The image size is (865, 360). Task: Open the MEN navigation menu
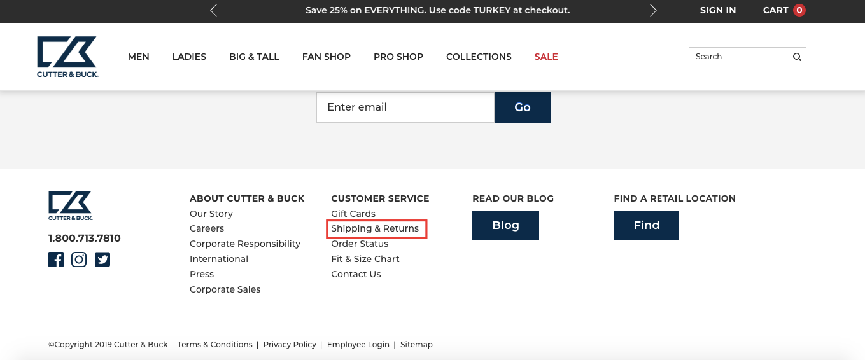139,57
